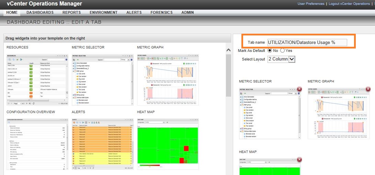The width and height of the screenshot is (375, 175).
Task: Click the Tab name text field
Action: click(307, 42)
